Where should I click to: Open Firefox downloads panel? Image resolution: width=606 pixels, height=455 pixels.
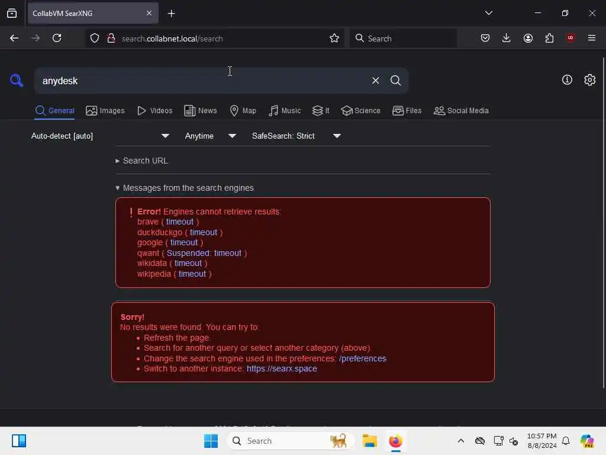point(507,38)
